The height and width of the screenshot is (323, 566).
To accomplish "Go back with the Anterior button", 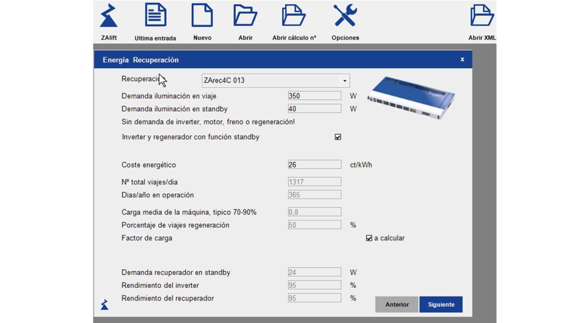I will click(x=397, y=305).
